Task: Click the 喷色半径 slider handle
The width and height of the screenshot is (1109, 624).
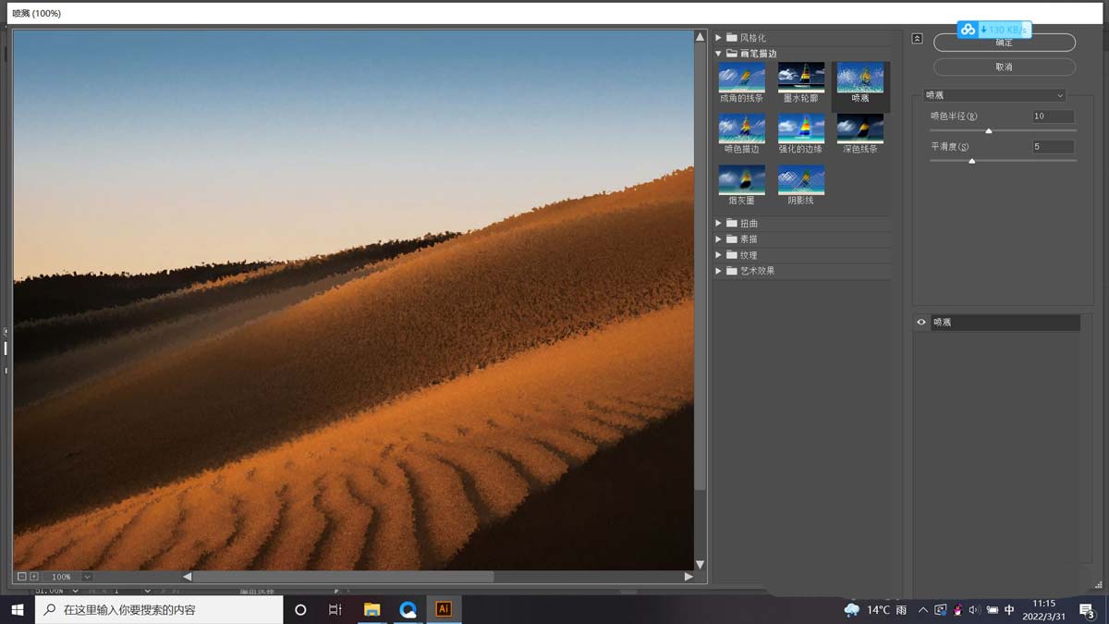Action: (989, 131)
